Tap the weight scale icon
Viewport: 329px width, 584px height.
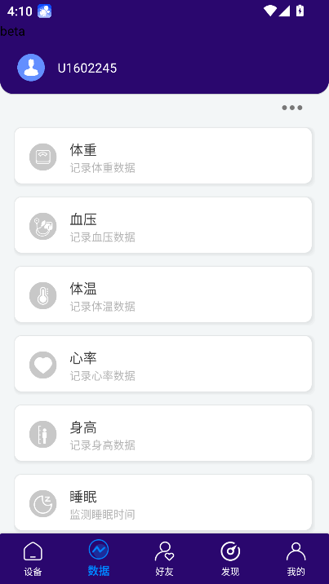tap(42, 157)
